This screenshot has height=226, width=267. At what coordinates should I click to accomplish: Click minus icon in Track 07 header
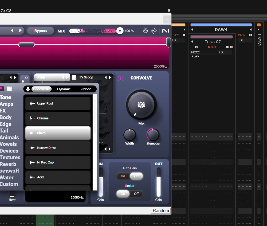227,47
